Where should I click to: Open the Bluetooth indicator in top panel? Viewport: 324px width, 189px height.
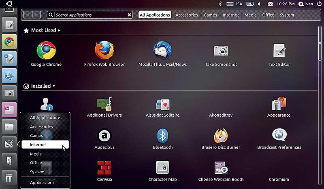(x=220, y=4)
